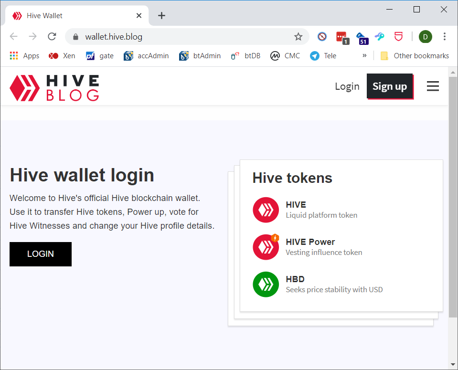Click the wallet.hive.blog address bar
The image size is (458, 370).
187,37
